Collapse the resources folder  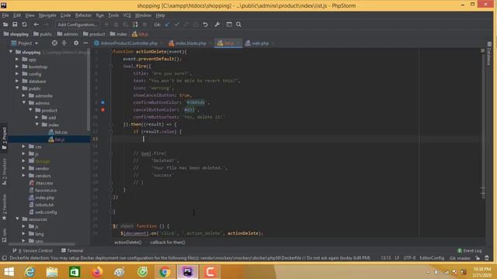coord(17,219)
